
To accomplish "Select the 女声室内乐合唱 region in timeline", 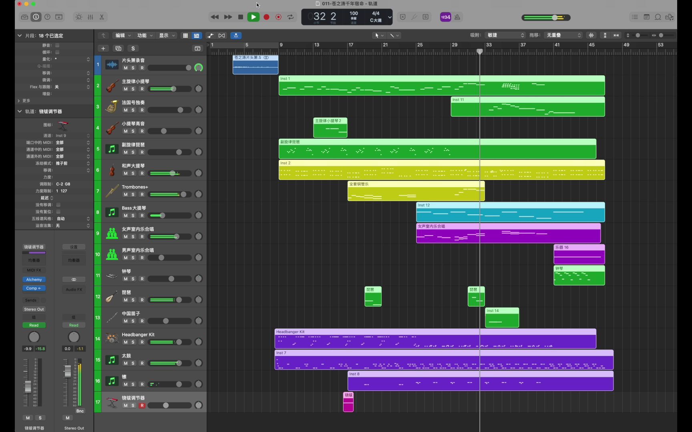I will coord(508,233).
